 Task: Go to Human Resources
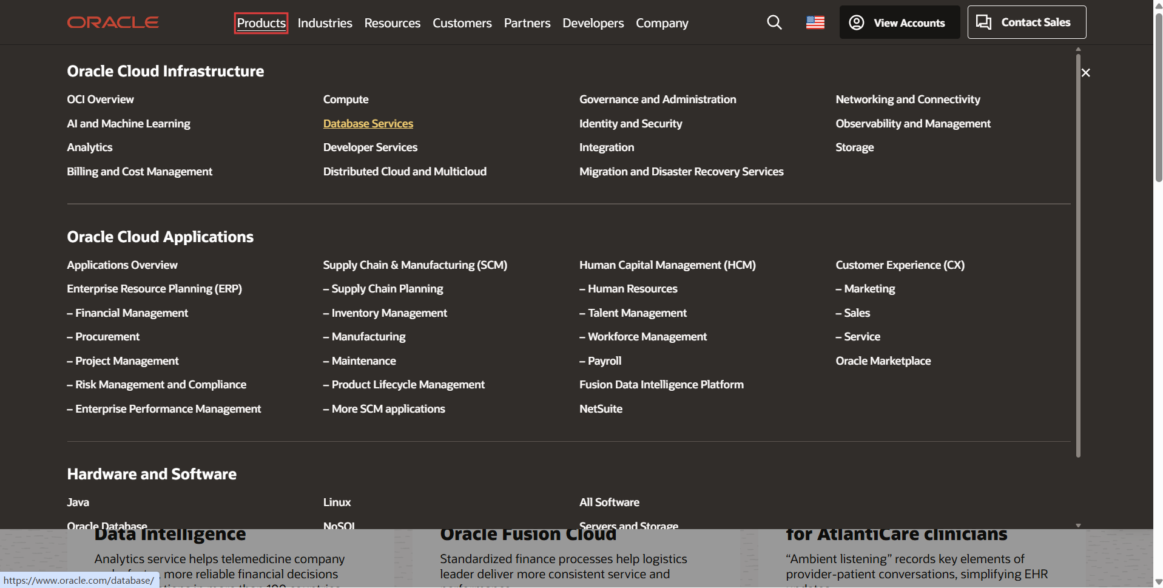coord(629,289)
